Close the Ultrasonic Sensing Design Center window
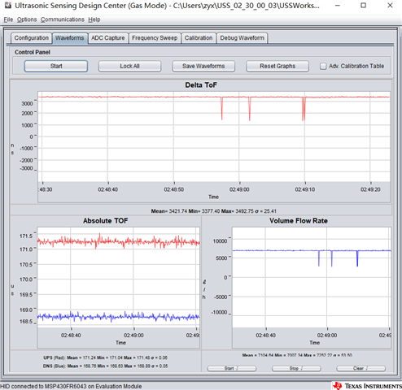This screenshot has height=390, width=402. (x=390, y=6)
